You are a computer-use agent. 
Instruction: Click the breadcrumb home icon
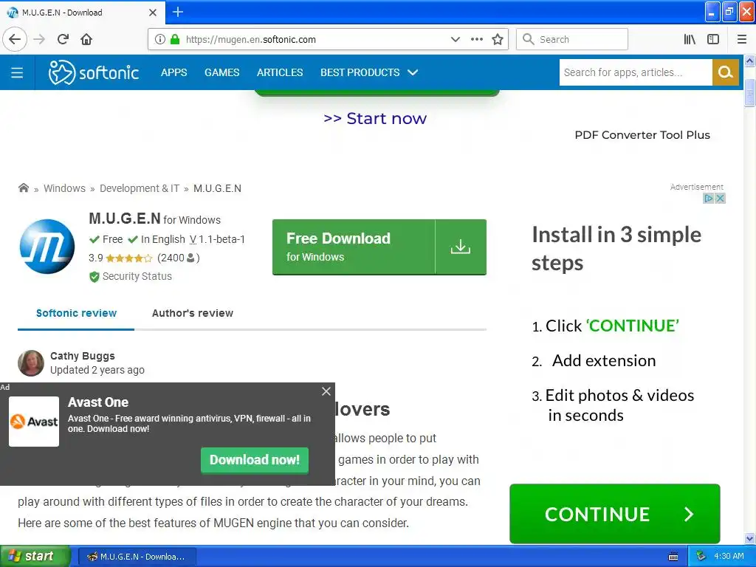pos(23,188)
